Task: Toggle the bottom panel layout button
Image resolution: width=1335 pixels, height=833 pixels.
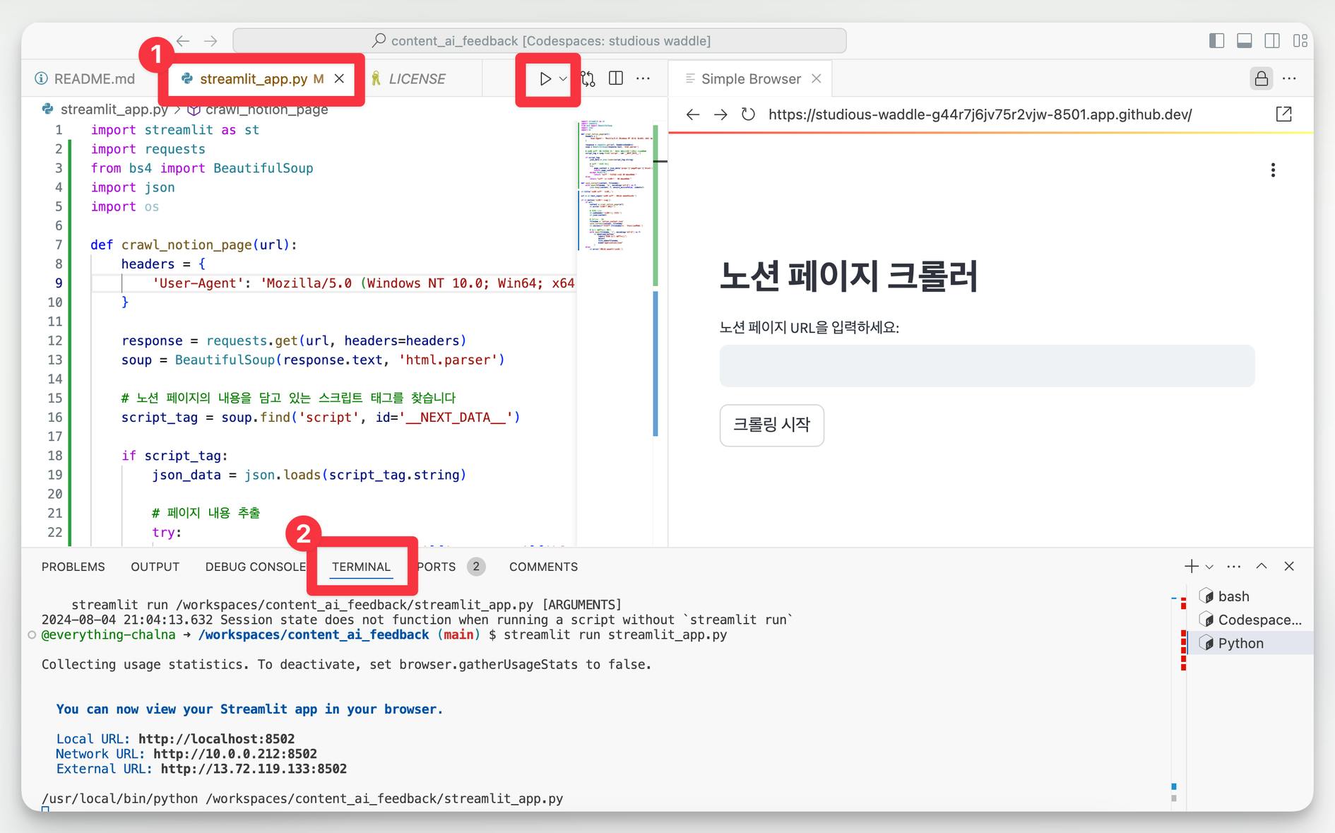Action: click(1245, 41)
